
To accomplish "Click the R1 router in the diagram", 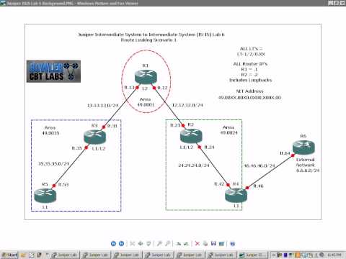I will click(x=146, y=76).
